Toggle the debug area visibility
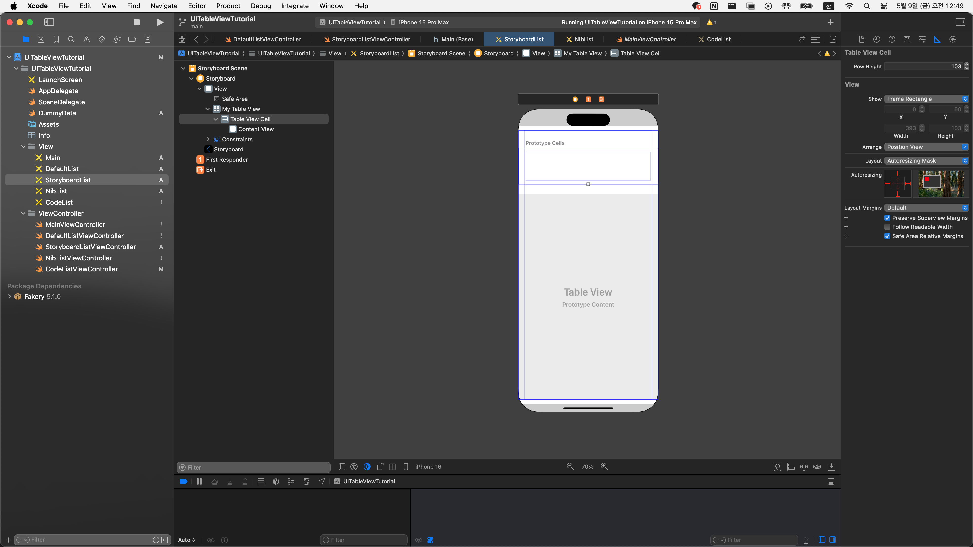Viewport: 973px width, 547px height. tap(831, 481)
